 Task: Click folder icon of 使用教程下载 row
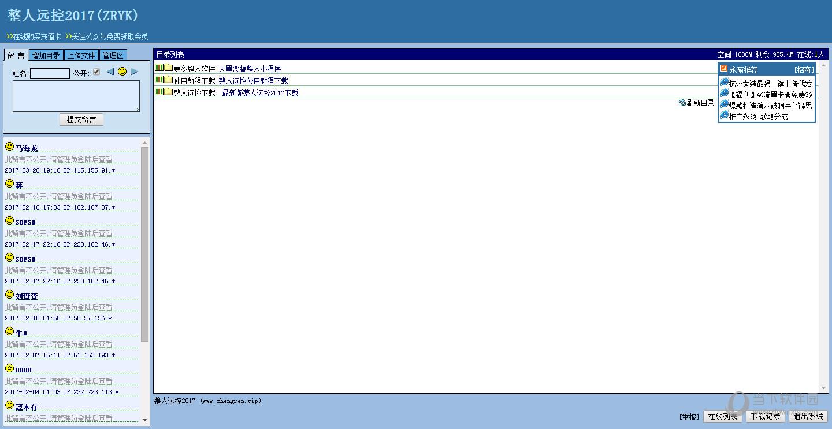point(169,80)
